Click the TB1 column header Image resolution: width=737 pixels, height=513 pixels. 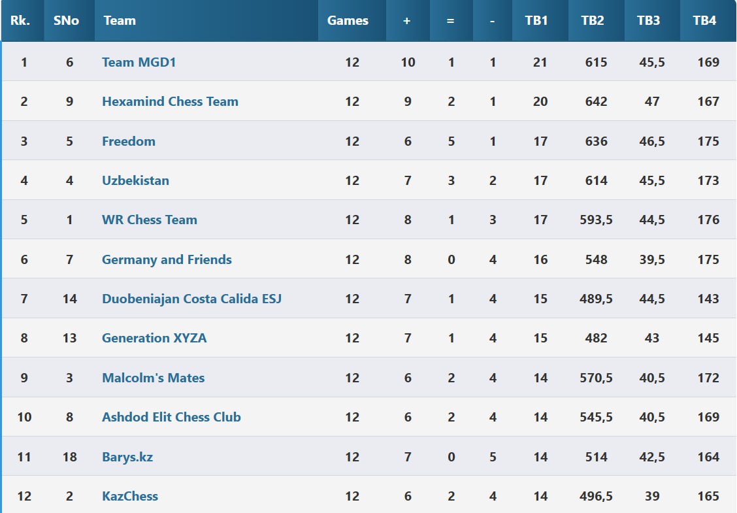click(536, 21)
